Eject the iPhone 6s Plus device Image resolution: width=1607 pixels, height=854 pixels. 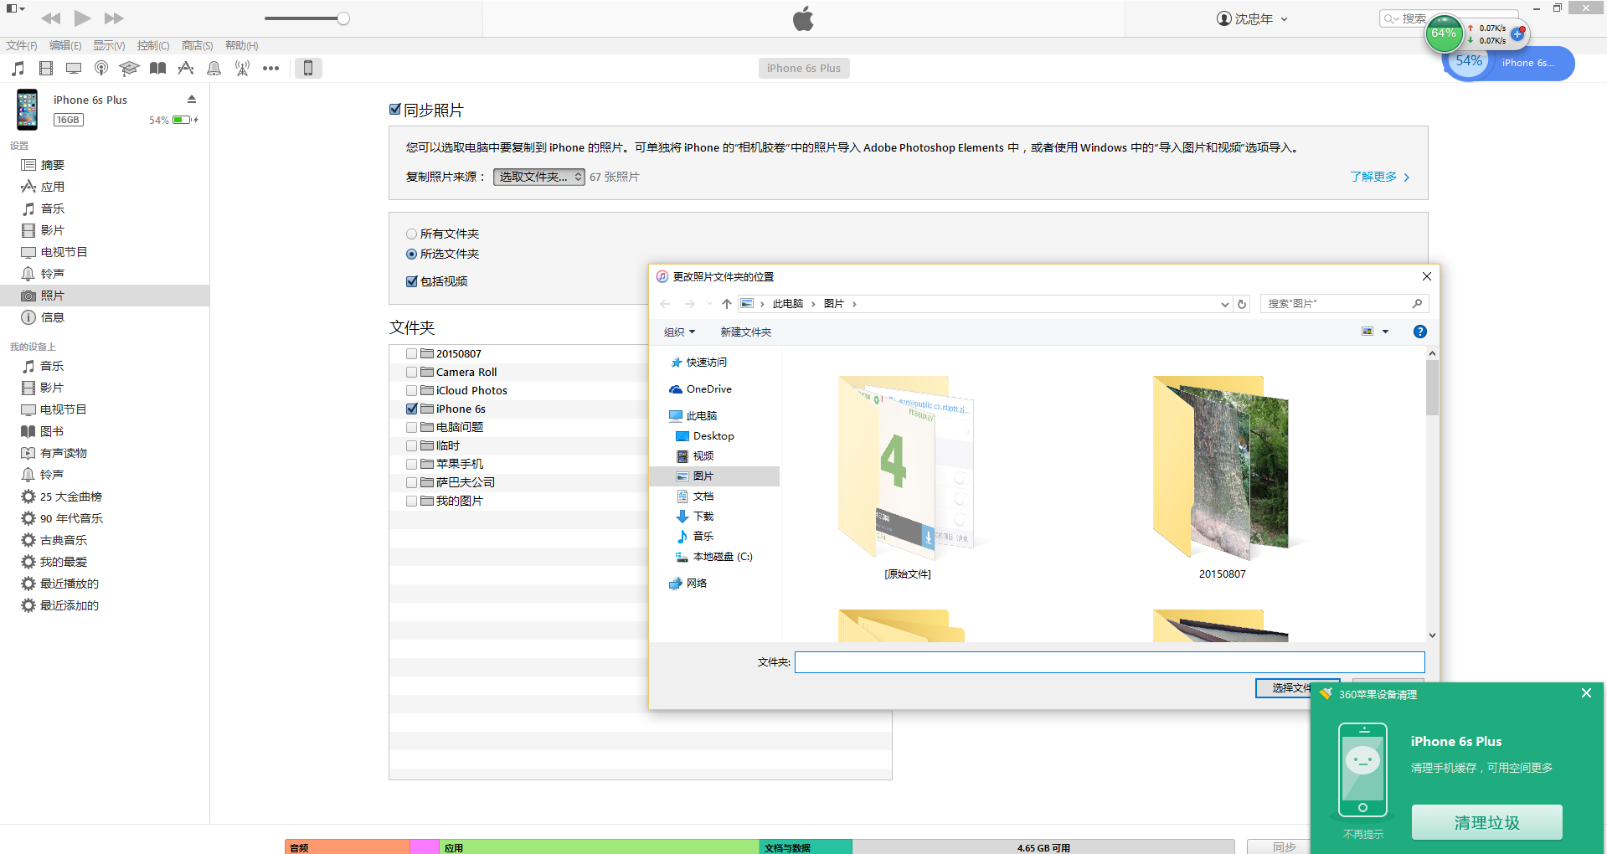tap(192, 99)
